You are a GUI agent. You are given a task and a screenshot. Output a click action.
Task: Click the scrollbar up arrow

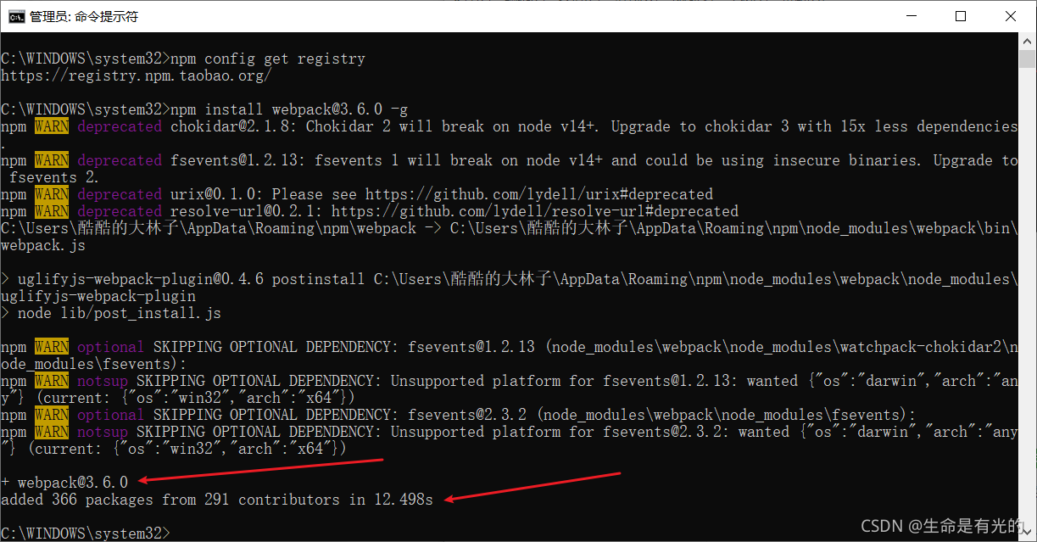[x=1027, y=41]
